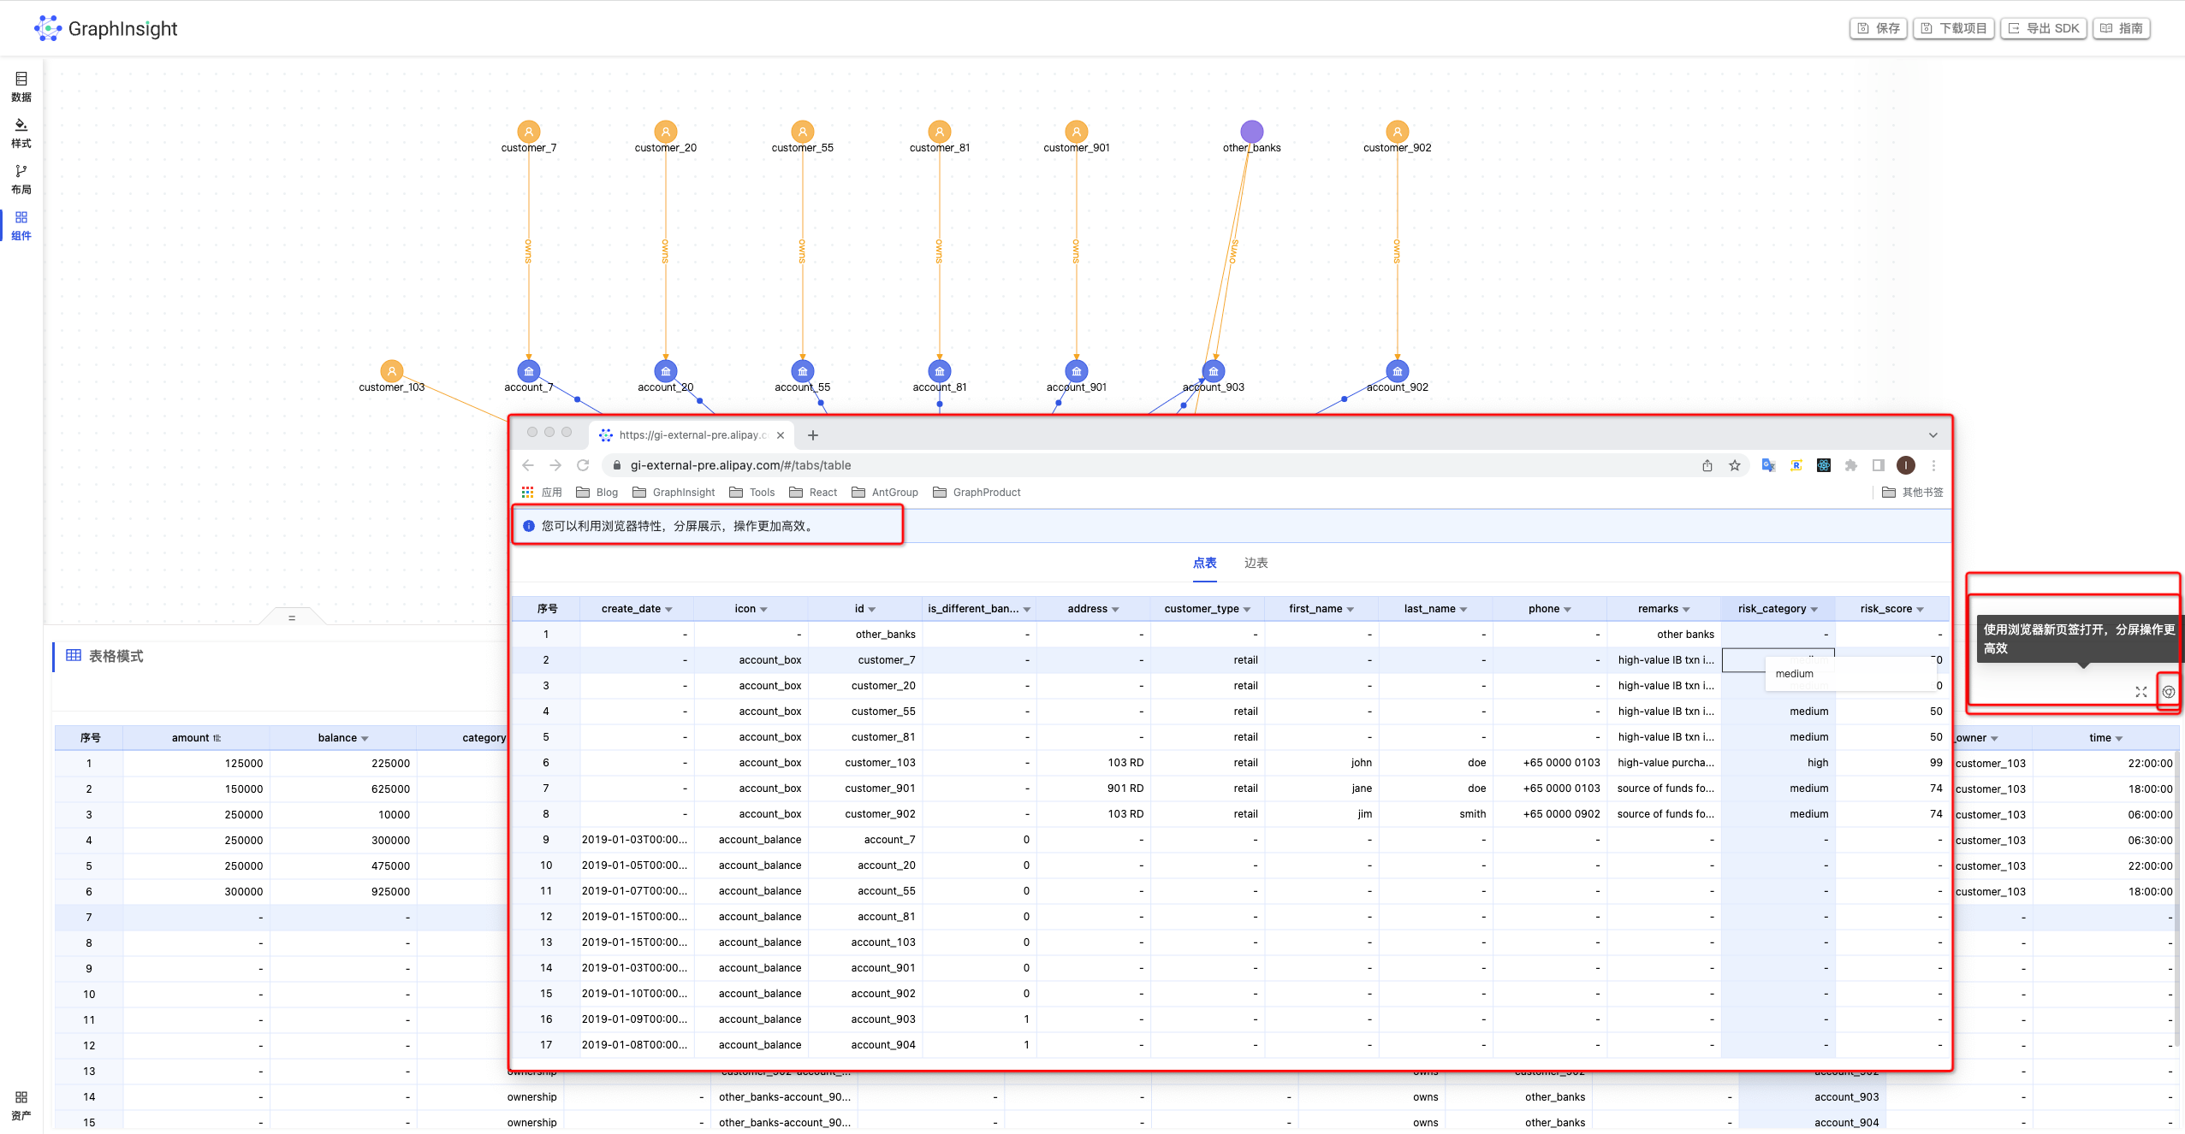Select the account_7 bank node
Image resolution: width=2185 pixels, height=1134 pixels.
(529, 371)
